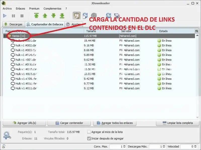Switch to the Descargas tab

pos(14,24)
